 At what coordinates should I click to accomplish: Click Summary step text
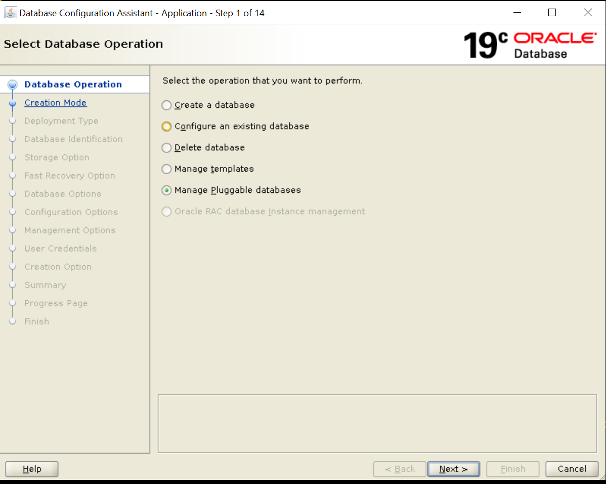pyautogui.click(x=45, y=285)
